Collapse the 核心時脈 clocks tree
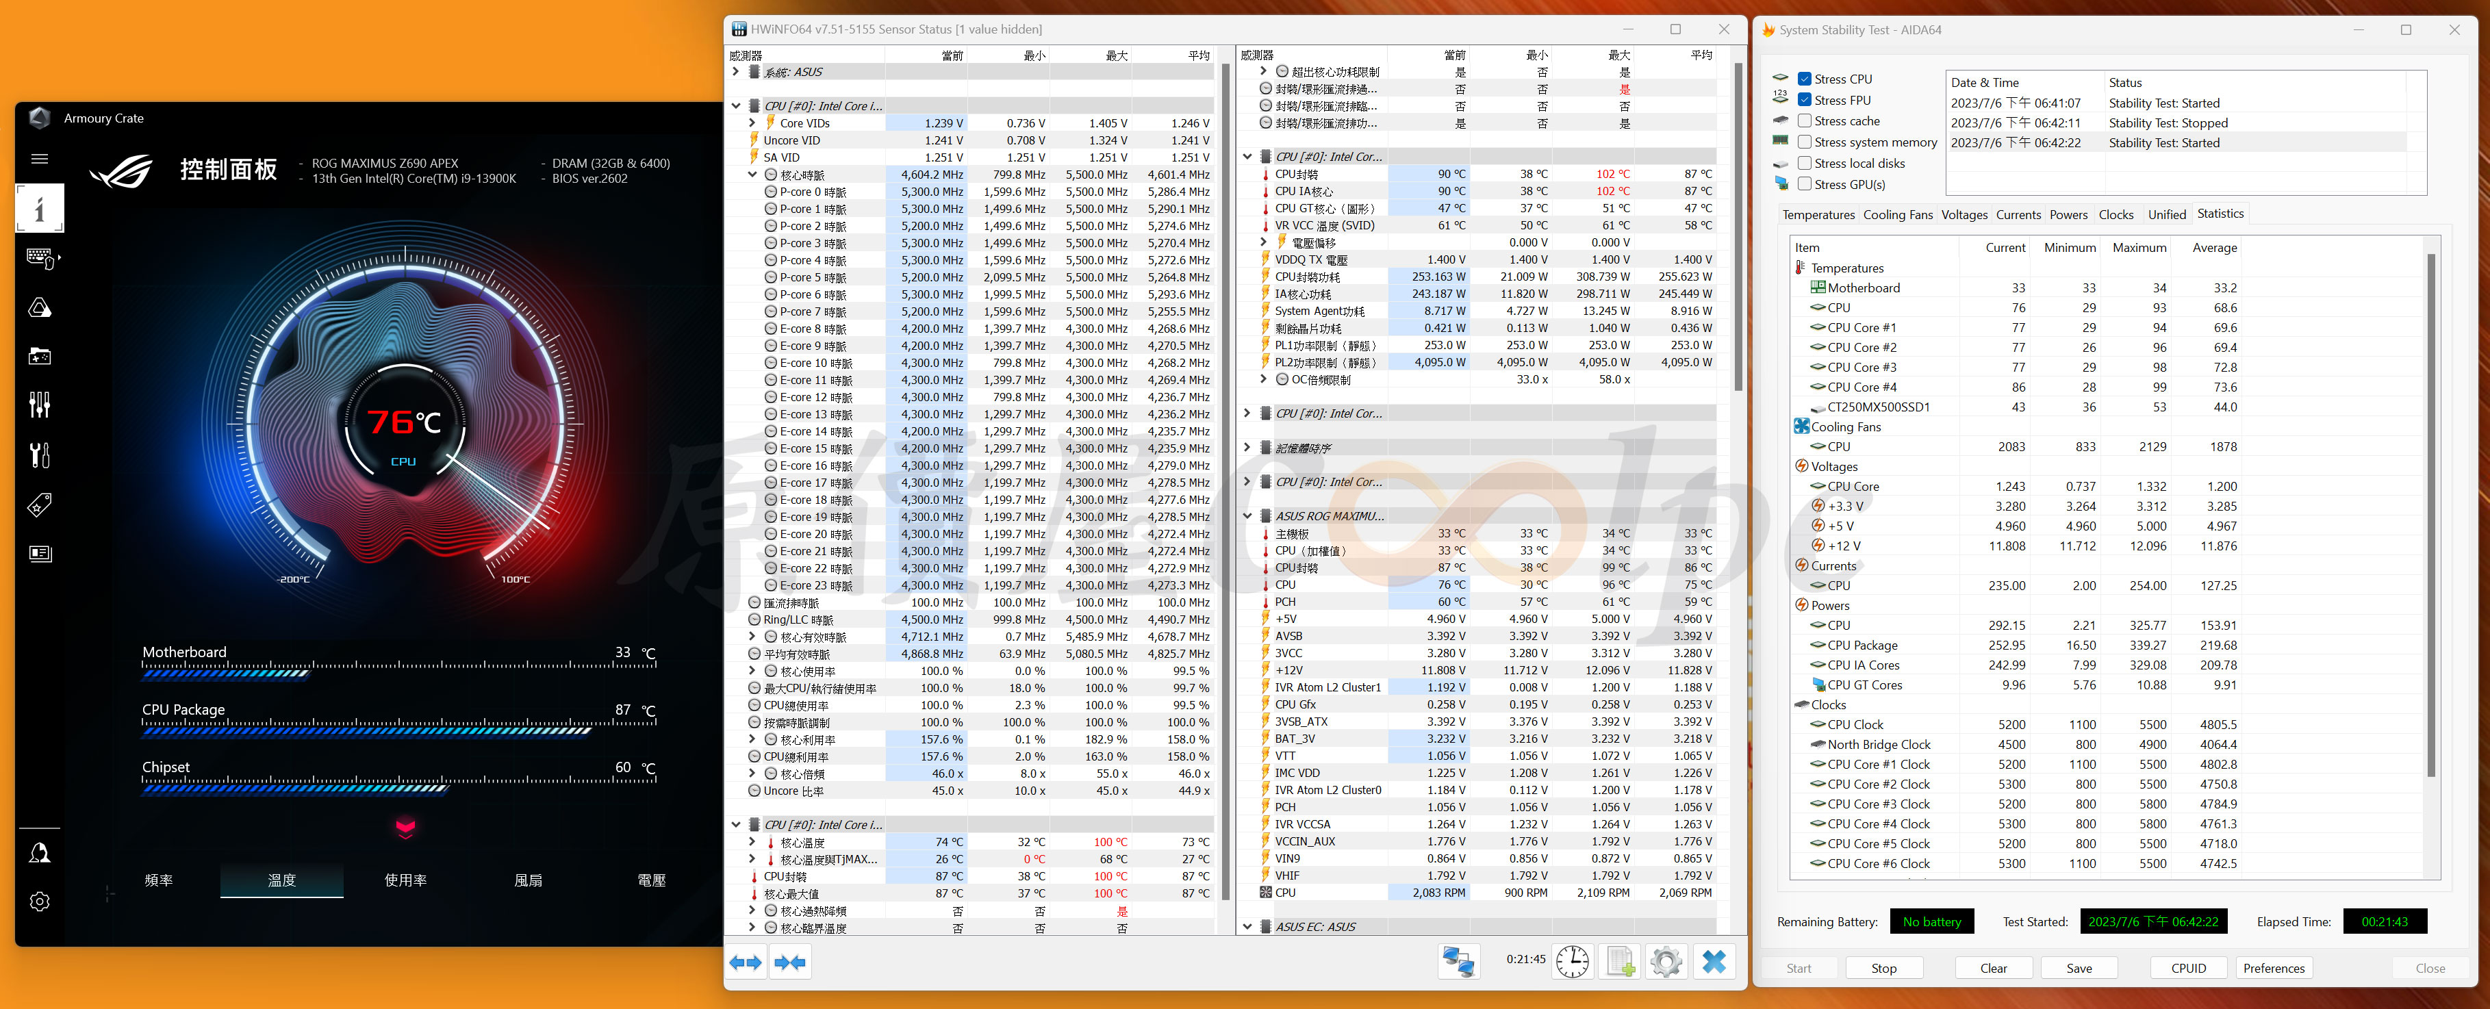Image resolution: width=2490 pixels, height=1009 pixels. [x=752, y=175]
